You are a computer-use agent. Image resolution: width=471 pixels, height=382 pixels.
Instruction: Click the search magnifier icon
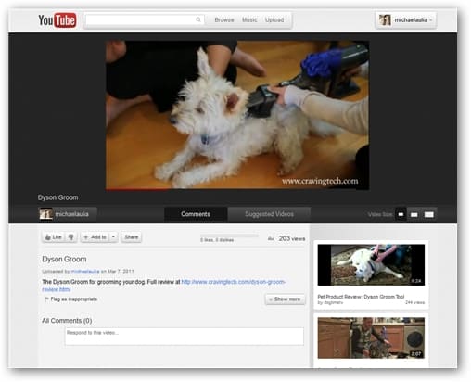[x=198, y=19]
